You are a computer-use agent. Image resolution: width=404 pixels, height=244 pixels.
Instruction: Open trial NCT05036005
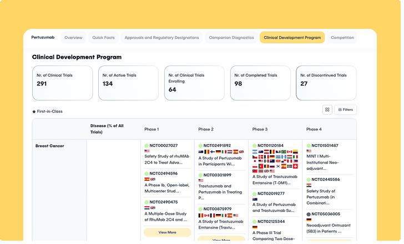[x=326, y=214]
